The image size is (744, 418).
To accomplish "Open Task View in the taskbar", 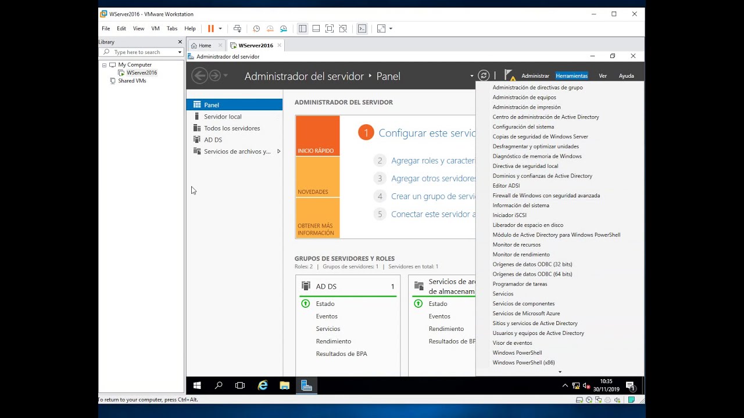I will (240, 385).
